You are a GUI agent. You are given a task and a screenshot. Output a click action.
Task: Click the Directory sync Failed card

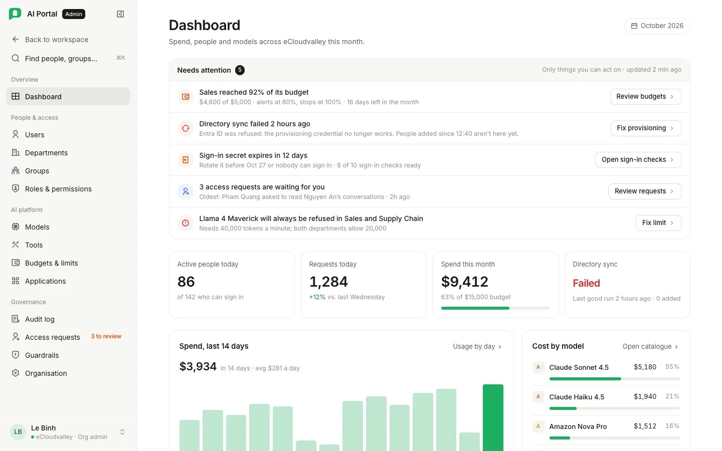coord(627,285)
